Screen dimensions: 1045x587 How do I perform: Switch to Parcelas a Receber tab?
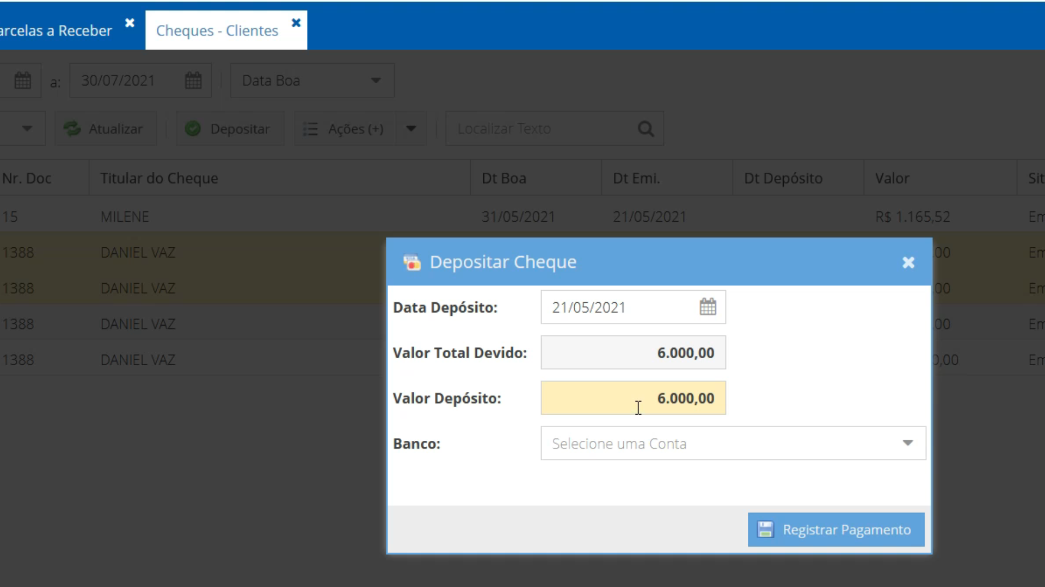pyautogui.click(x=56, y=30)
